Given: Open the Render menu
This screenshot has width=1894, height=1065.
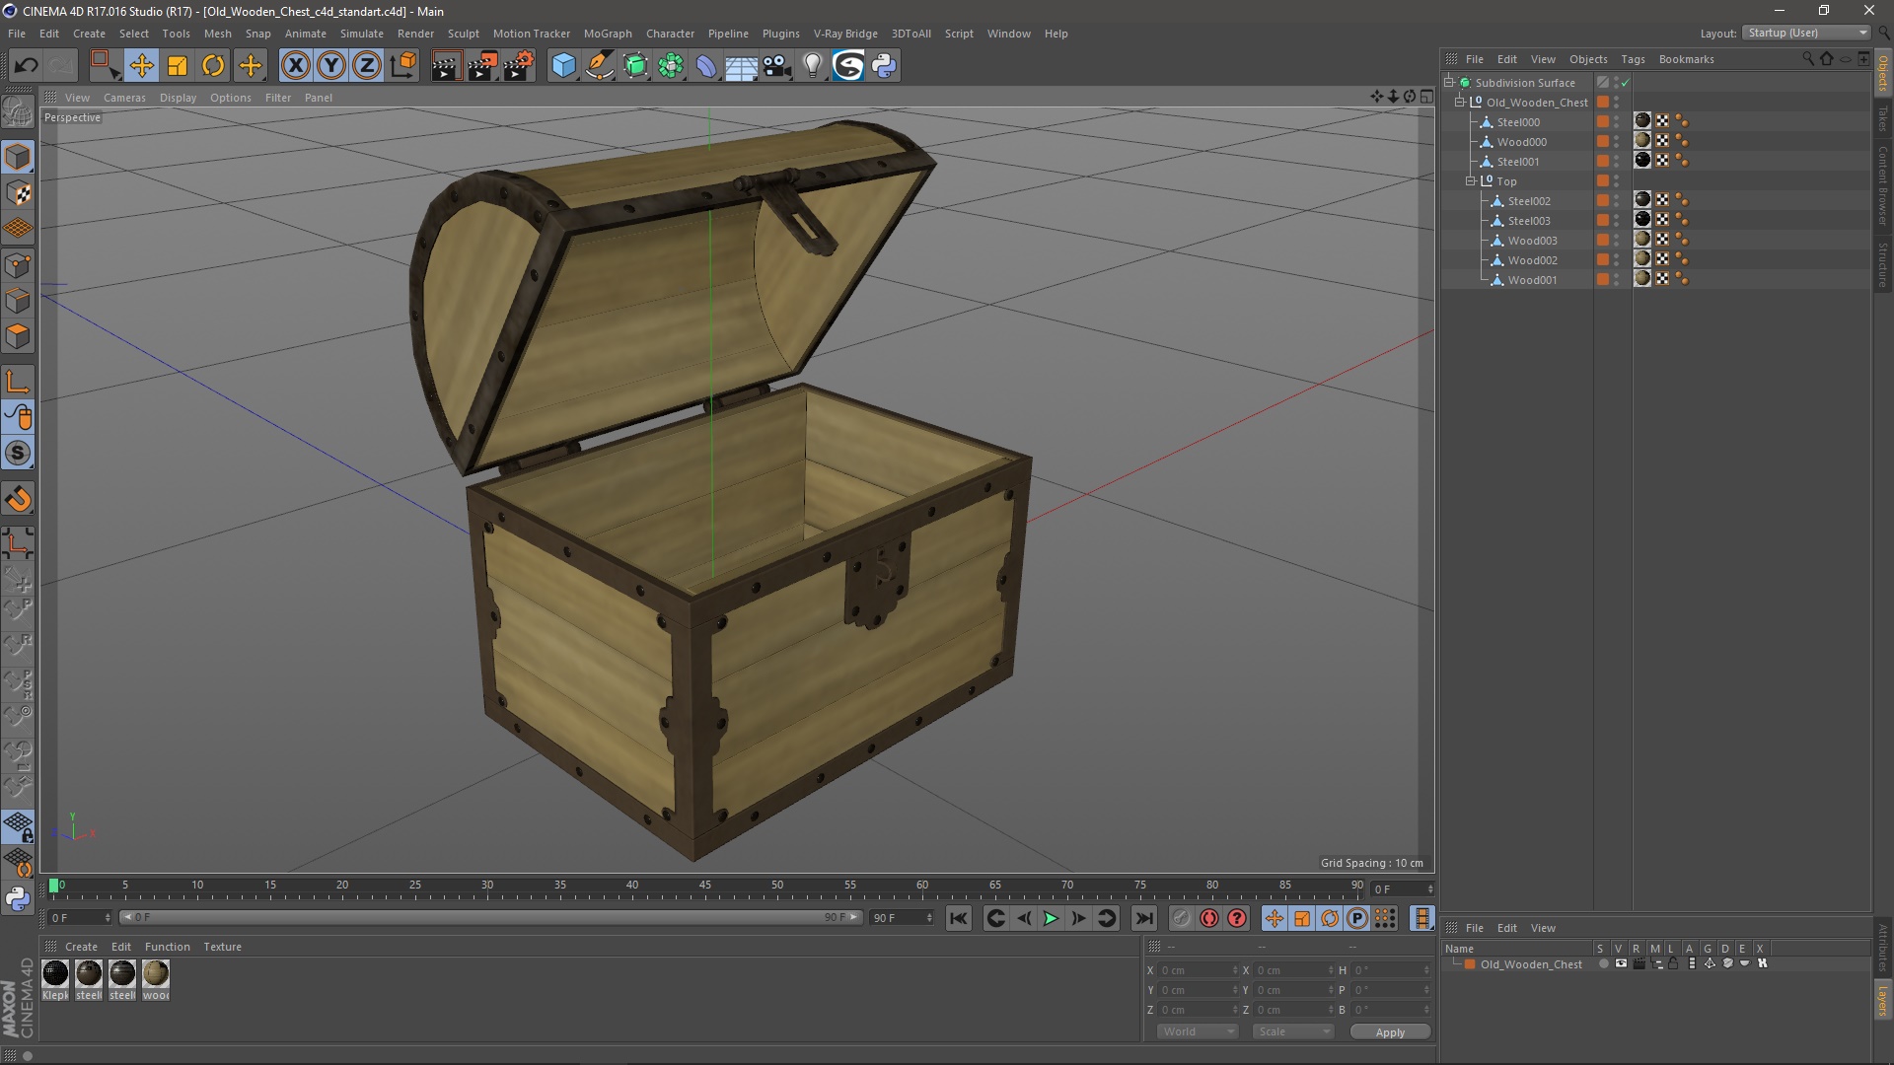Looking at the screenshot, I should pyautogui.click(x=415, y=34).
